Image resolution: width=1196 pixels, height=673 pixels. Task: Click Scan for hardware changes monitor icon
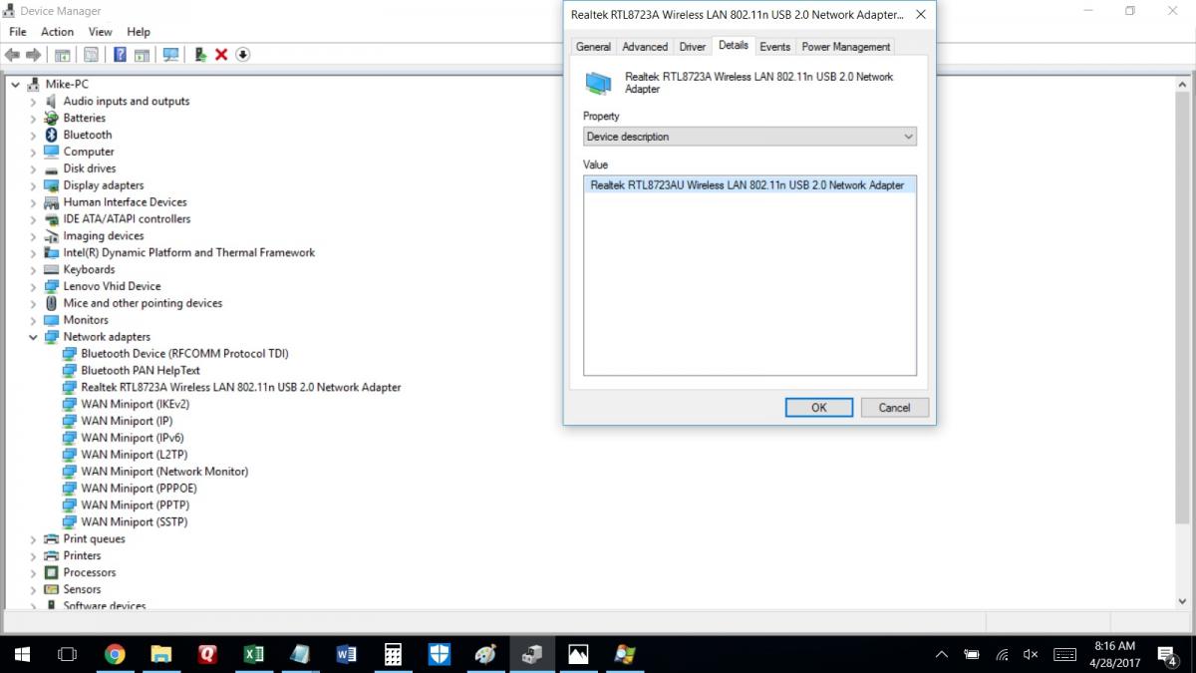[170, 55]
